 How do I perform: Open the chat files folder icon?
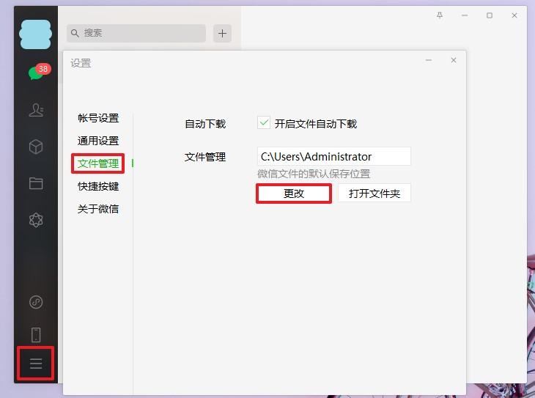click(36, 183)
